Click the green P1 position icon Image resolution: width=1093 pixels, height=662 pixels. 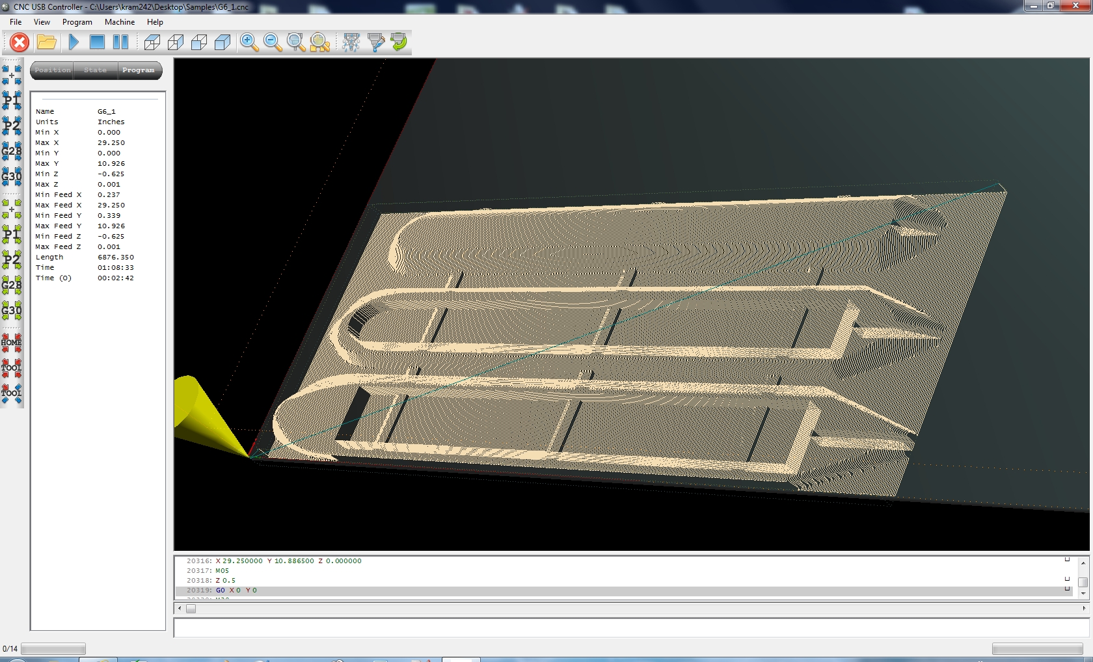pyautogui.click(x=12, y=234)
